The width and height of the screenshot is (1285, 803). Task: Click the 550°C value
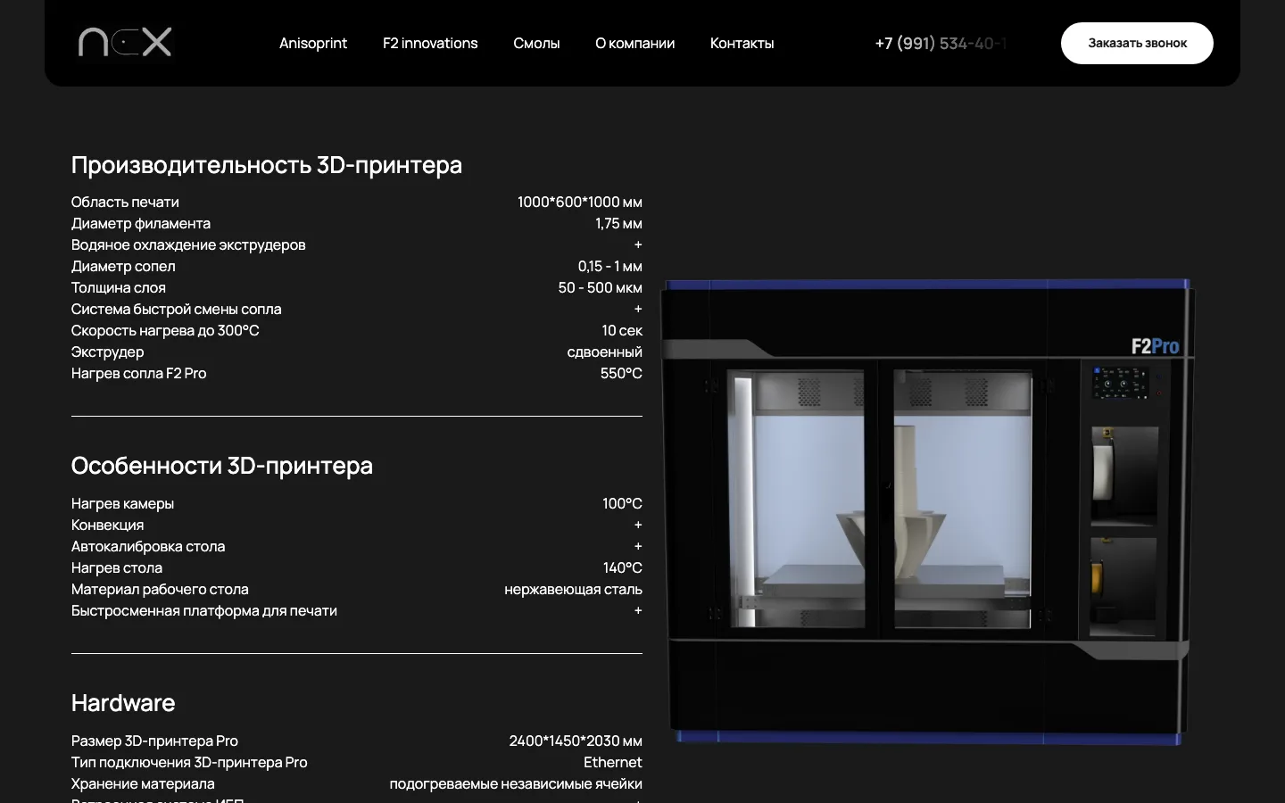[621, 373]
